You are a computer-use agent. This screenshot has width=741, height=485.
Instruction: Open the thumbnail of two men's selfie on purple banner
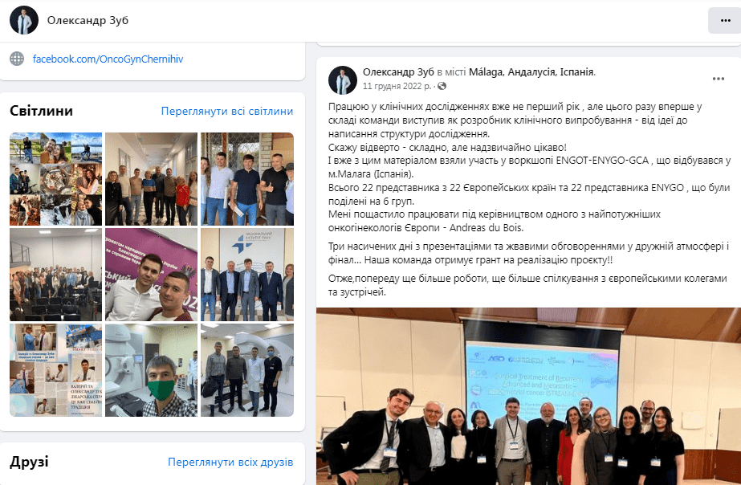pos(151,275)
